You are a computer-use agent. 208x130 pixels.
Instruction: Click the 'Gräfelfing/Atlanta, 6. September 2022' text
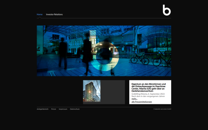(x=148, y=94)
